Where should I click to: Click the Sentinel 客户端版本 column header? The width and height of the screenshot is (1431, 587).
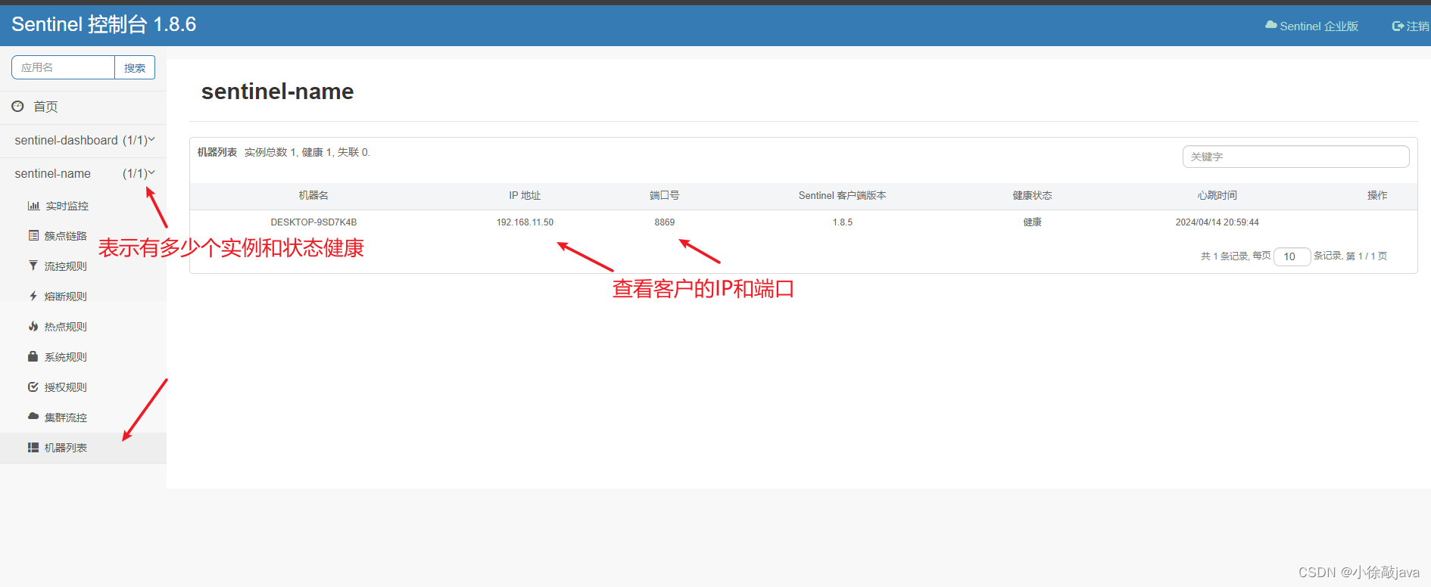click(842, 195)
